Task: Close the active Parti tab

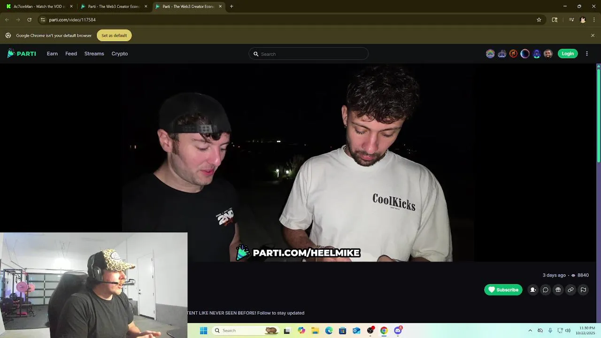Action: 220,7
